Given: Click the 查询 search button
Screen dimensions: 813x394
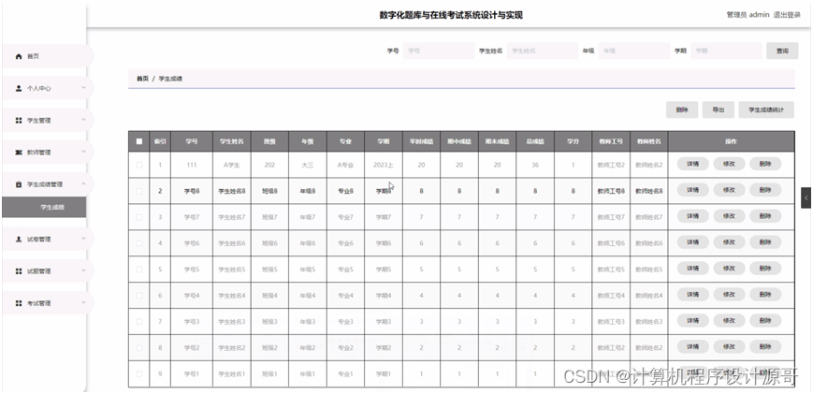Looking at the screenshot, I should click(x=782, y=51).
